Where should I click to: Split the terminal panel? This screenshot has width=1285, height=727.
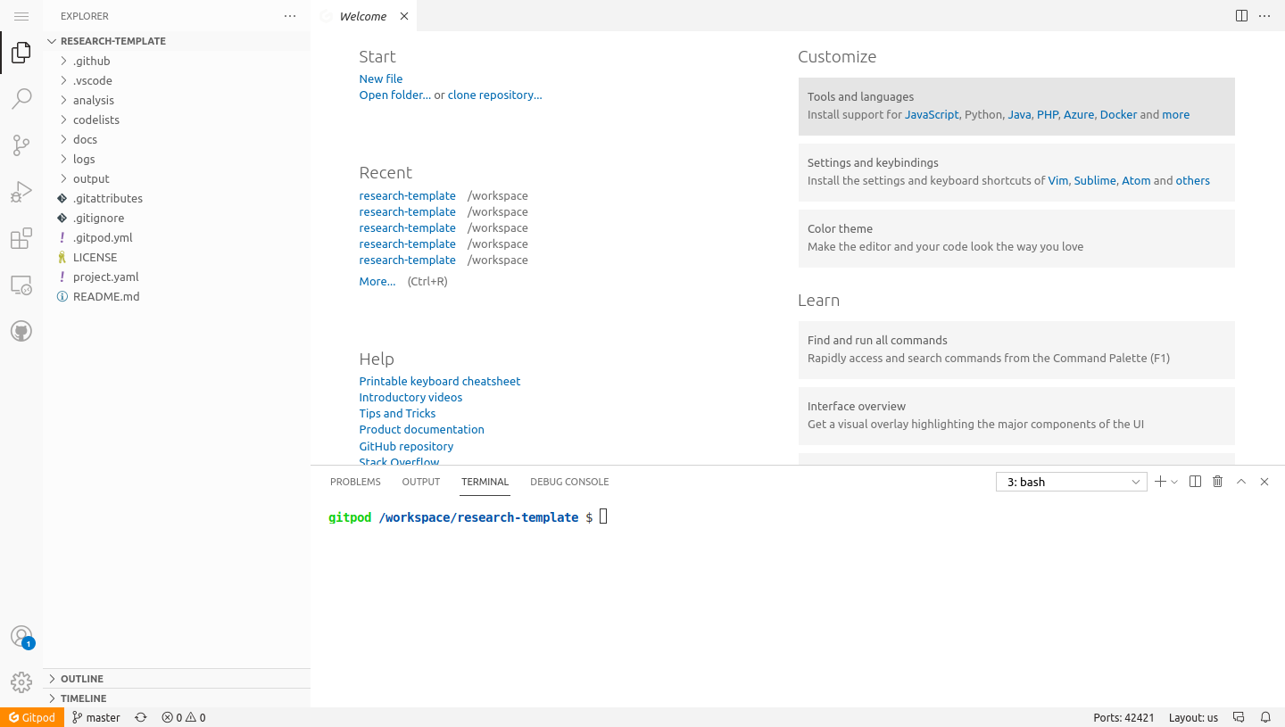[x=1196, y=482]
